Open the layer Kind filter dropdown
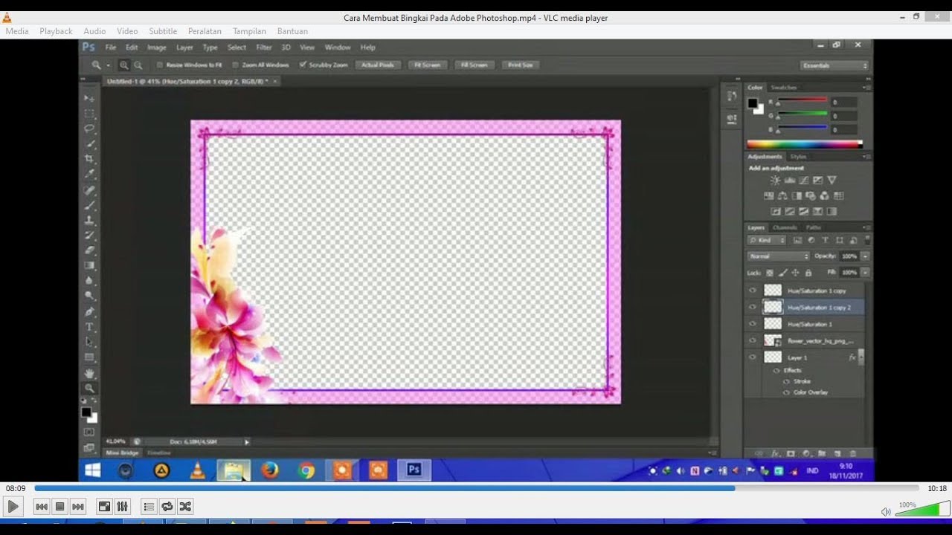952x535 pixels. pos(767,241)
